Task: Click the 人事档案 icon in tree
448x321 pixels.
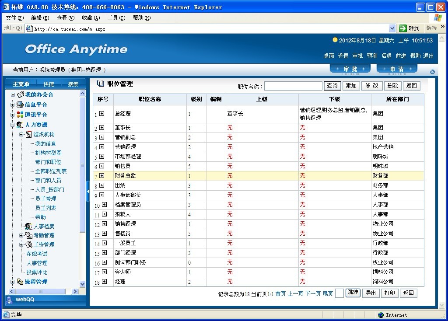Action: click(29, 226)
